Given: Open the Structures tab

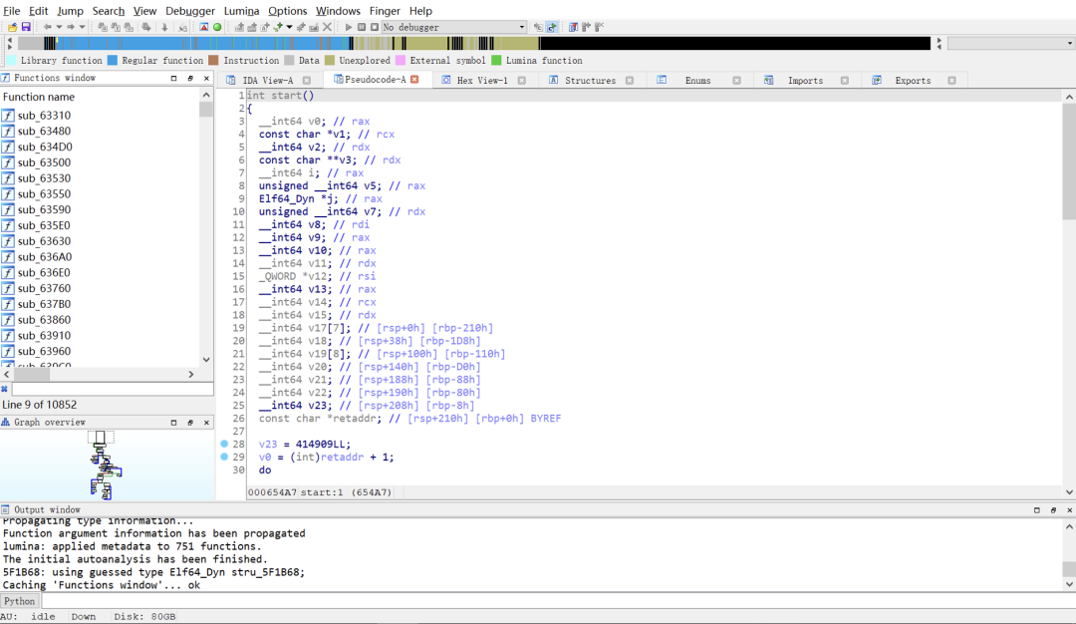Looking at the screenshot, I should pyautogui.click(x=590, y=81).
